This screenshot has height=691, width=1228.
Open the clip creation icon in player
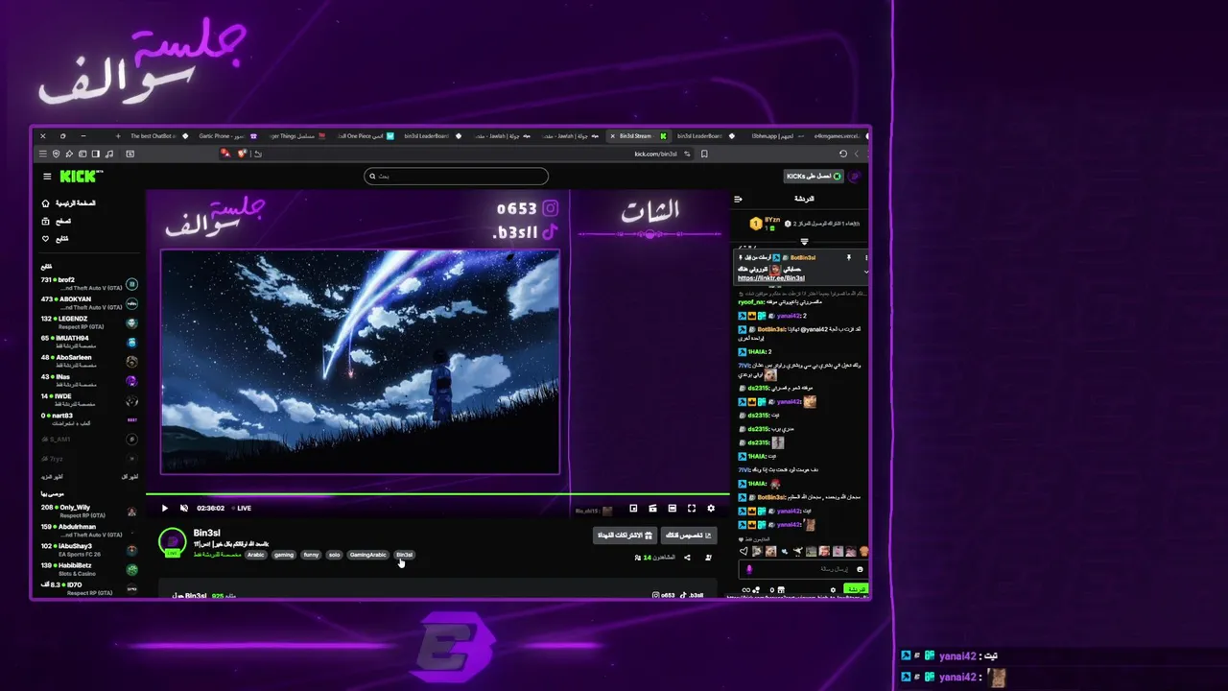(652, 509)
